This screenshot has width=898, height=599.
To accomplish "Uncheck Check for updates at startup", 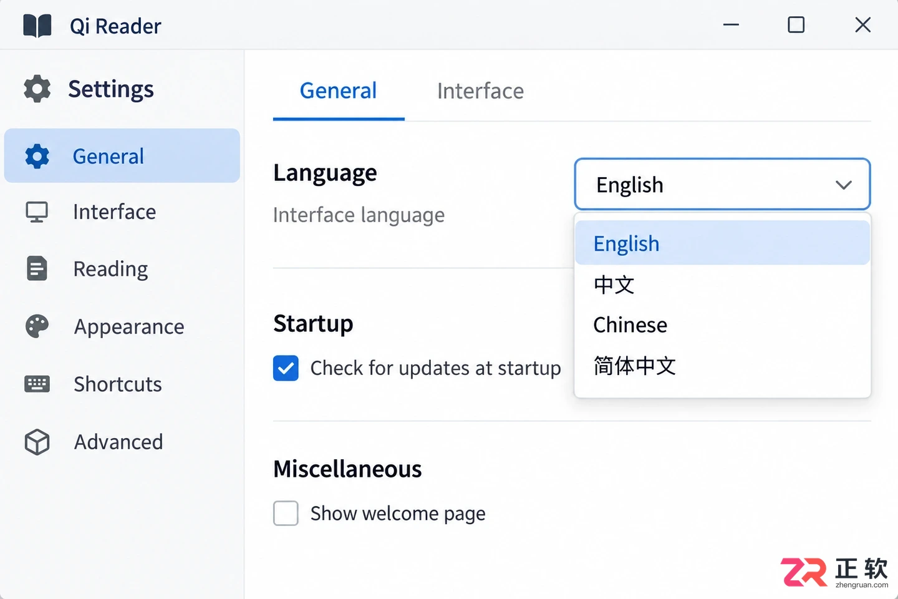I will coord(286,368).
